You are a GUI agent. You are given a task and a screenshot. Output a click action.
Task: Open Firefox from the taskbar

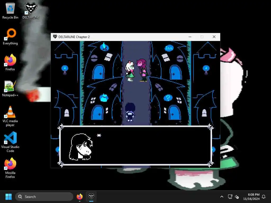tap(79, 197)
